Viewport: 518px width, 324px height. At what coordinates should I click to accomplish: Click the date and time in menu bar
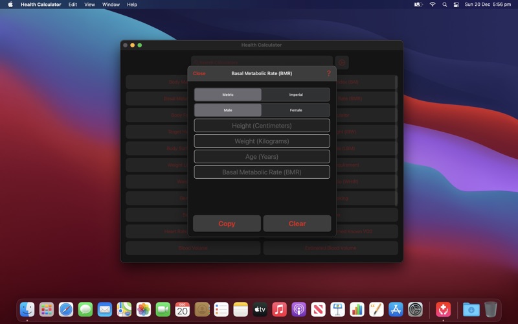tap(488, 5)
